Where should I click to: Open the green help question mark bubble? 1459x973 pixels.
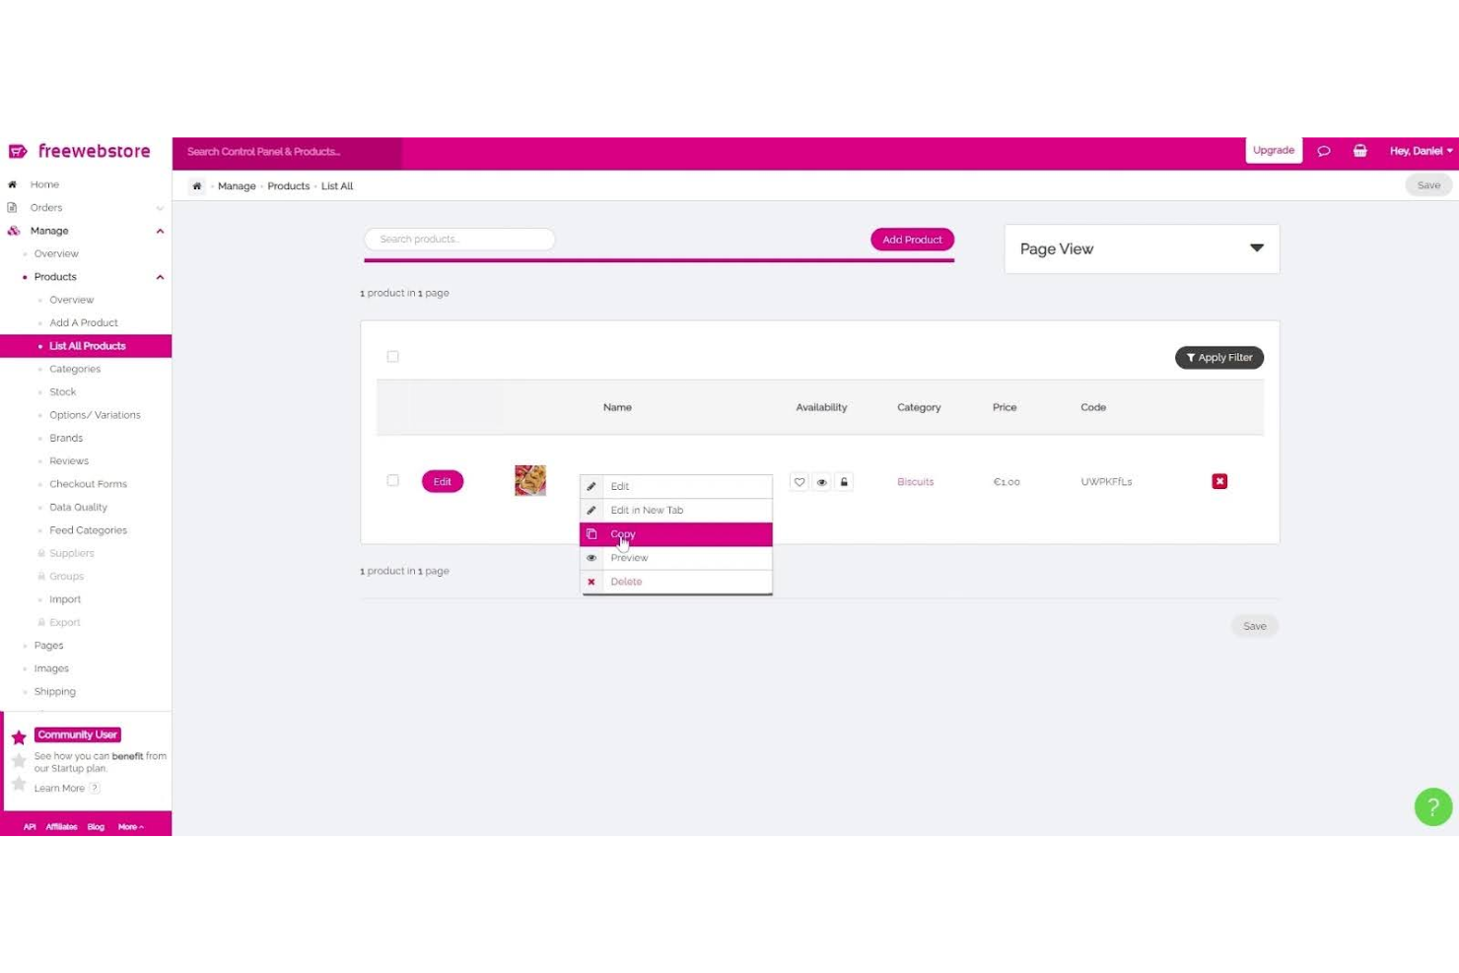click(x=1432, y=806)
